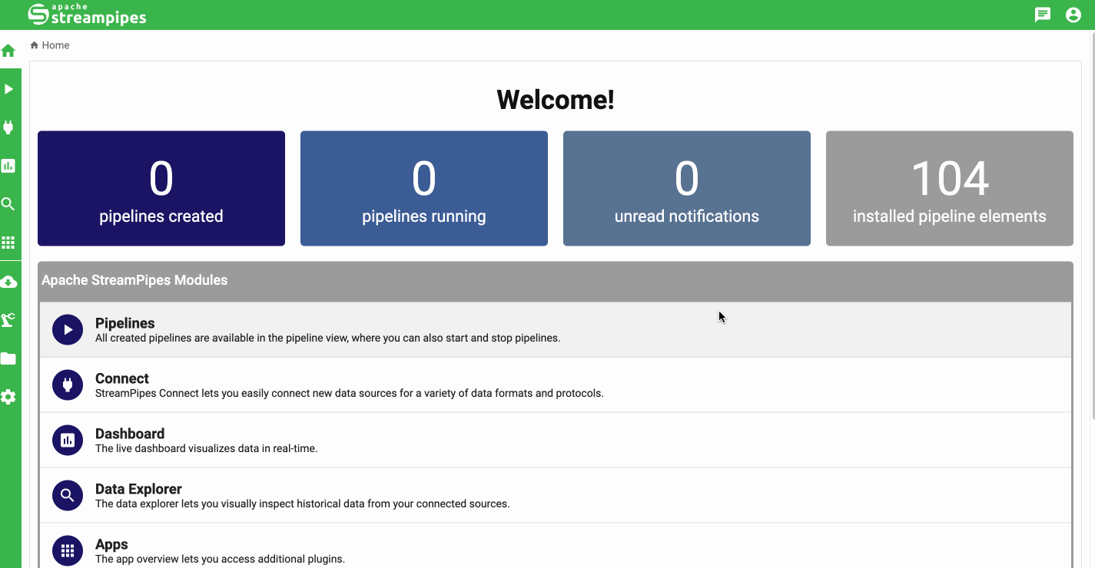Open Apps from the sidebar grid icon
Screen dimensions: 1095x568
click(8, 243)
